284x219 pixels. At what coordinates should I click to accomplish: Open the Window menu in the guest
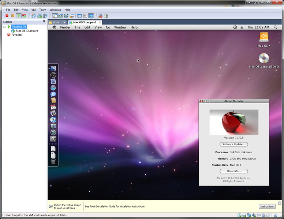(120, 27)
